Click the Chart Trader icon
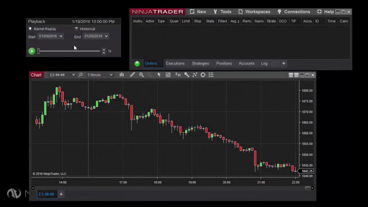This screenshot has height=207, width=368. tap(178, 75)
